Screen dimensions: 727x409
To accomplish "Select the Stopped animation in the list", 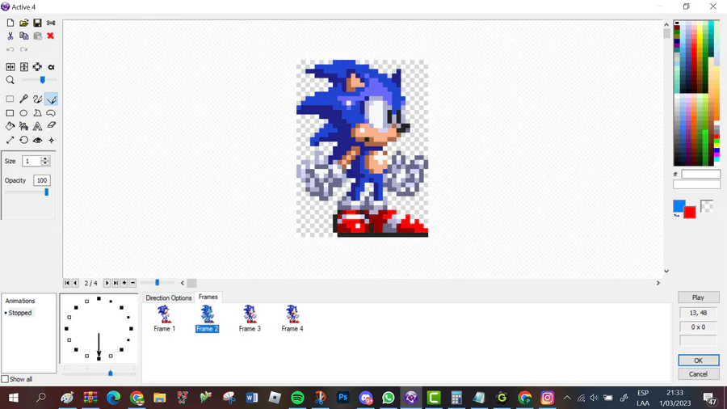I will coord(20,313).
